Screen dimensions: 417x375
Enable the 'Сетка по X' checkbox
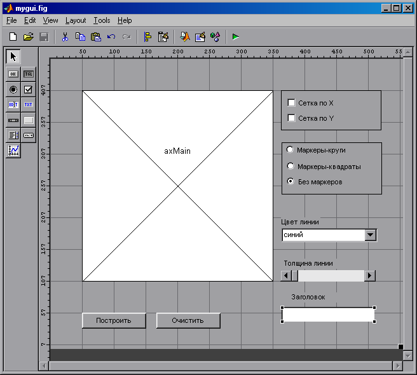click(x=292, y=102)
